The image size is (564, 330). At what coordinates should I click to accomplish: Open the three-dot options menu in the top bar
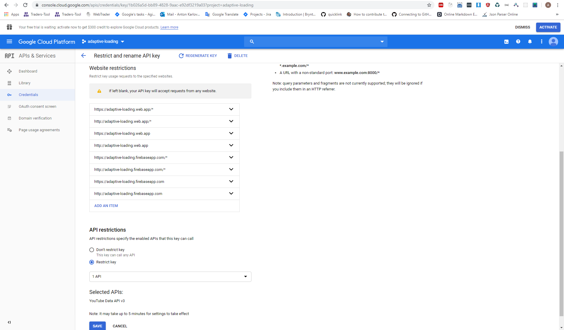pos(542,42)
